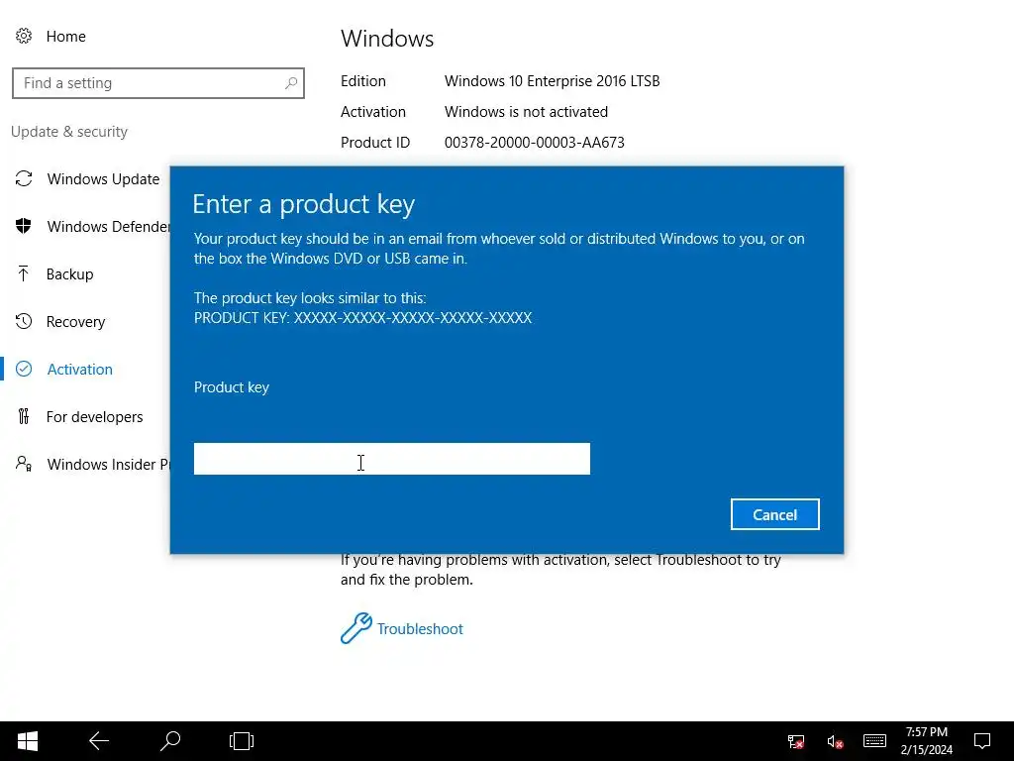The height and width of the screenshot is (761, 1014).
Task: Open the Windows Start menu
Action: tap(27, 741)
